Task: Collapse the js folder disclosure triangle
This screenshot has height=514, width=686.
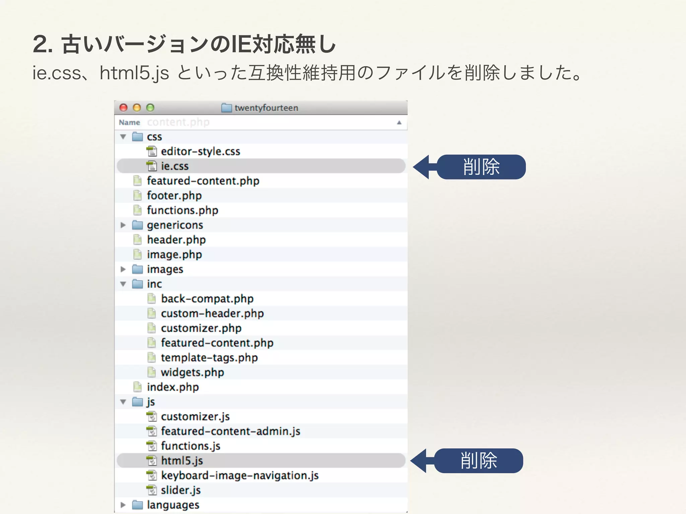Action: tap(123, 402)
